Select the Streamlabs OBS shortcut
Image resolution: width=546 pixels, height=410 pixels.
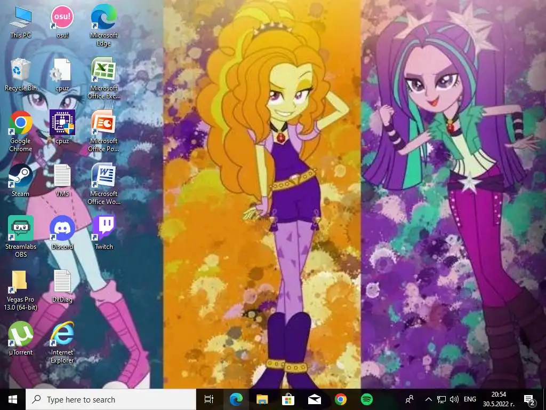(x=21, y=236)
